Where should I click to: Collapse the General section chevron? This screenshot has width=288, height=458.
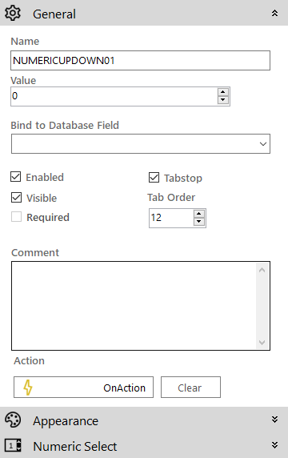[x=274, y=13]
